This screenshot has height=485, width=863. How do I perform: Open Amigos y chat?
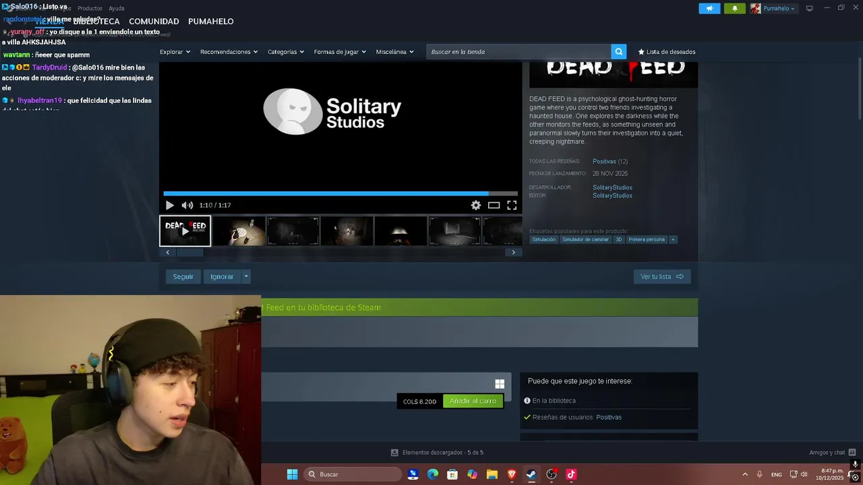click(x=832, y=453)
